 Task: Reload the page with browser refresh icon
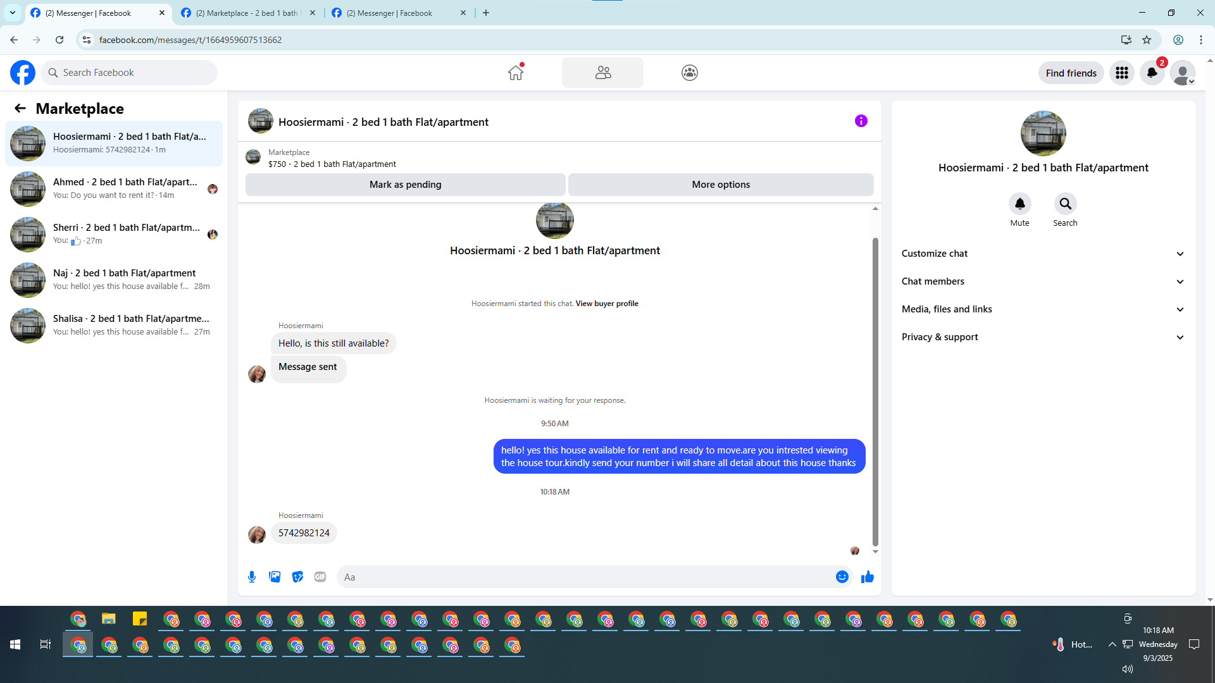pos(59,40)
